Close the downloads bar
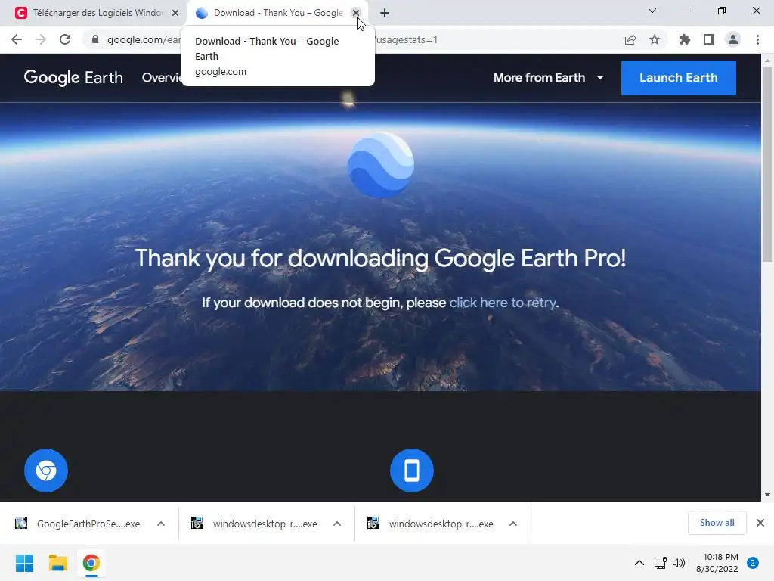 pos(760,523)
